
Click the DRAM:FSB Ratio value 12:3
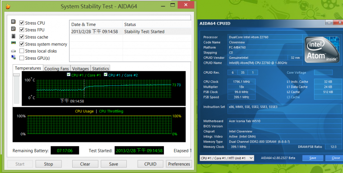click(x=334, y=147)
